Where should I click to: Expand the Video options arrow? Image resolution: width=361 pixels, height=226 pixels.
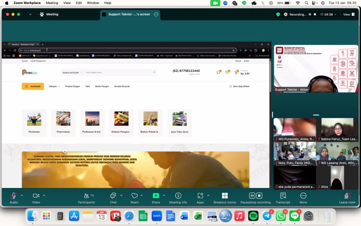(44, 195)
